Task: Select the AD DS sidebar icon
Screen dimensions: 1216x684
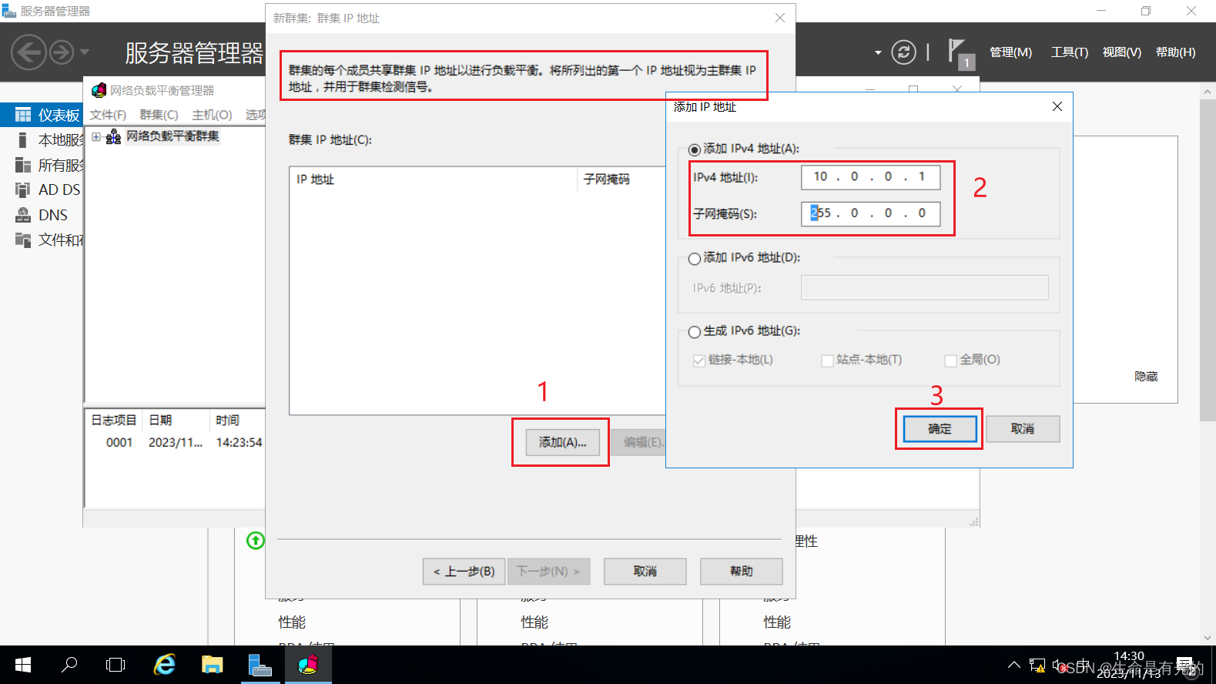Action: tap(23, 189)
